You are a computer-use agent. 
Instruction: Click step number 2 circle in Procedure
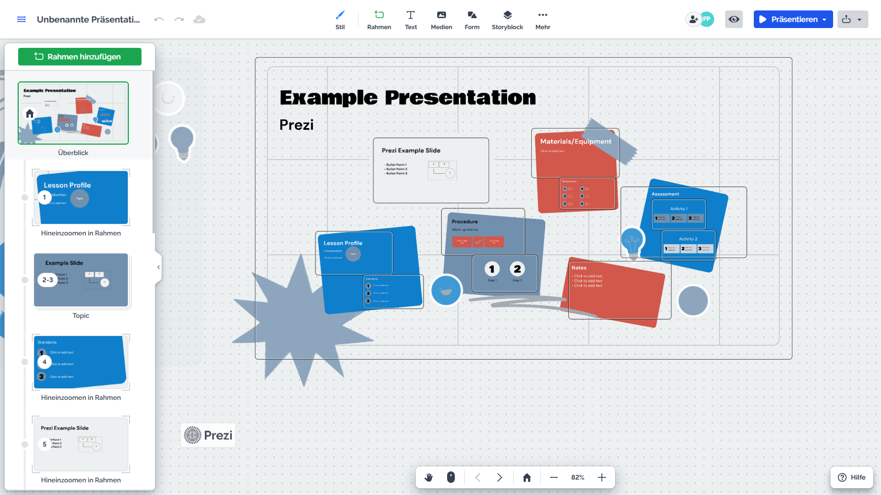(517, 269)
